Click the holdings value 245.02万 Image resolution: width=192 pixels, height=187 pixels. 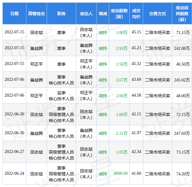pyautogui.click(x=182, y=80)
